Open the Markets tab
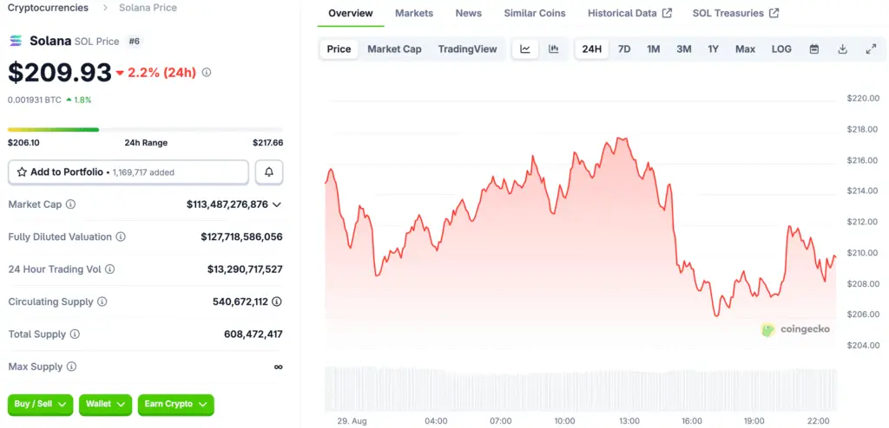The height and width of the screenshot is (428, 889). click(414, 13)
